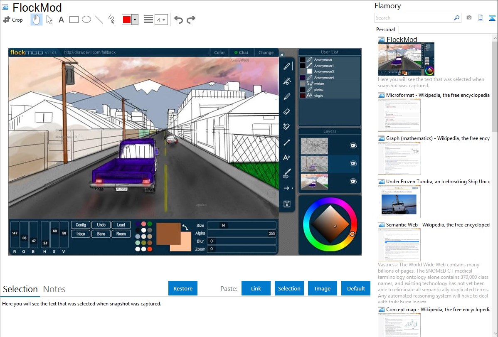Click the Selection paste button
Viewport: 498px width, 337px height.
tap(289, 288)
